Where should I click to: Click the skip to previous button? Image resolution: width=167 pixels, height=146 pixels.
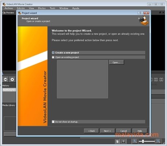click(5, 79)
